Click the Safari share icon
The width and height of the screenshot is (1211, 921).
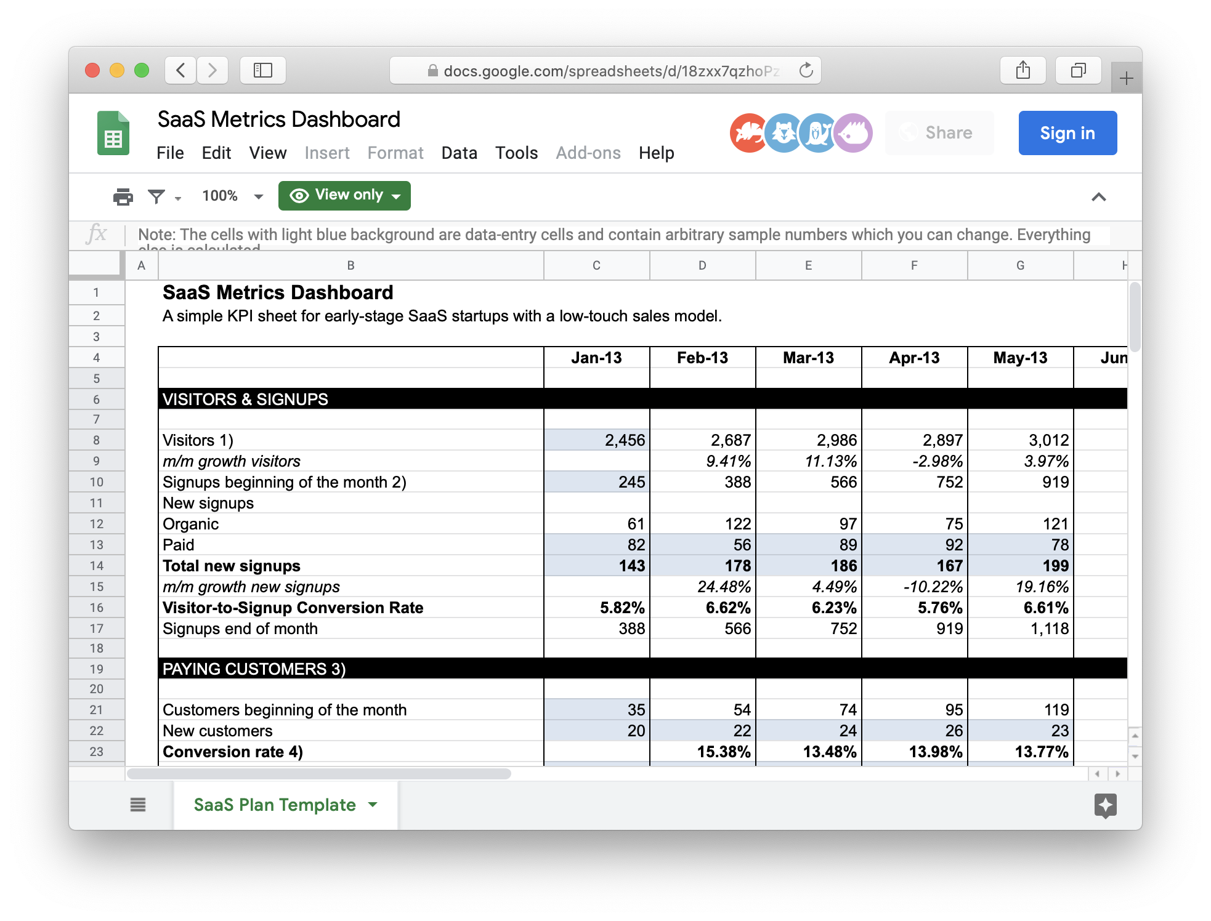[1023, 70]
